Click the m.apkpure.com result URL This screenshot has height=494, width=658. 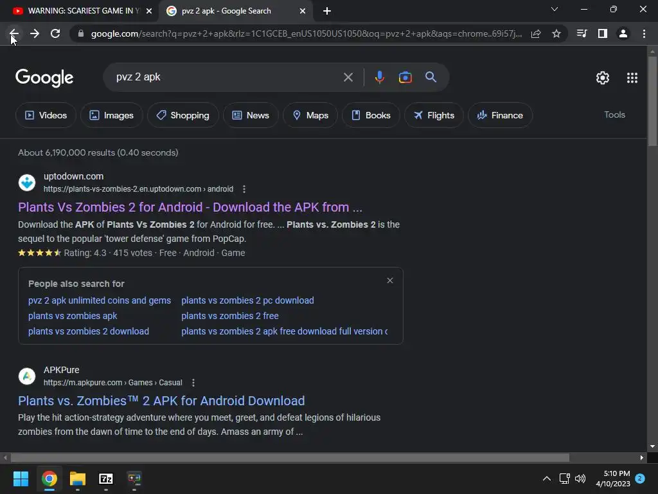coord(113,383)
